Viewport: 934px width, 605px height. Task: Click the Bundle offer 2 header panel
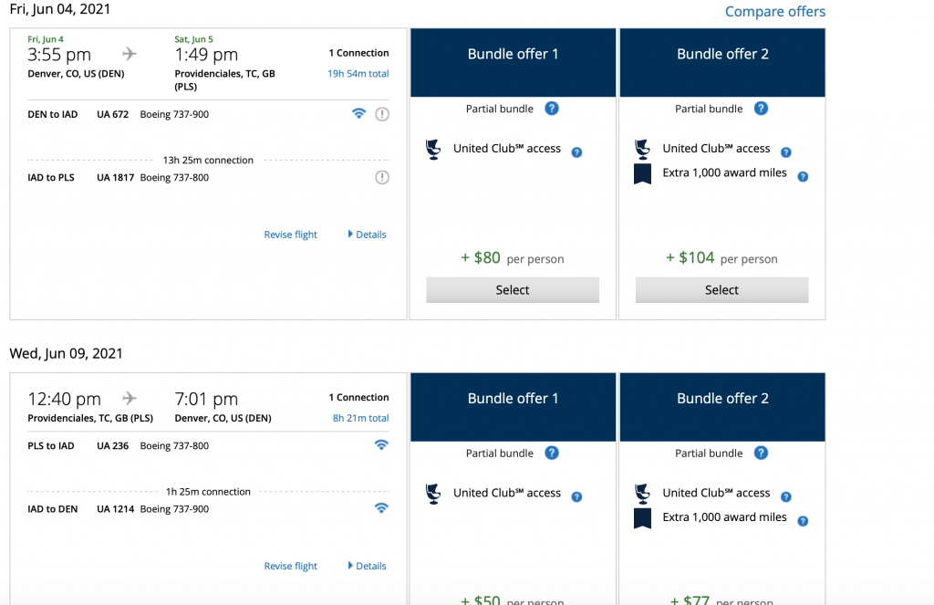click(x=721, y=54)
